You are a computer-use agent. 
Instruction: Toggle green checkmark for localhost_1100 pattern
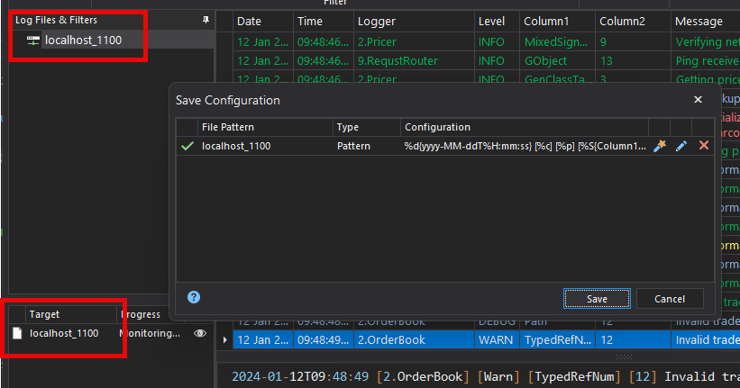click(x=187, y=146)
